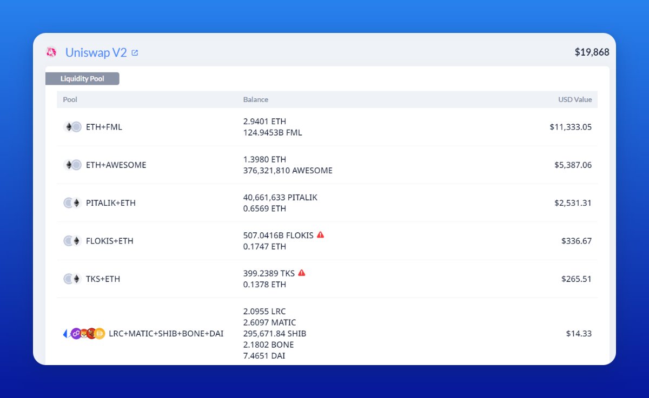Image resolution: width=649 pixels, height=398 pixels.
Task: Click the $5,387.06 USD value
Action: (573, 165)
